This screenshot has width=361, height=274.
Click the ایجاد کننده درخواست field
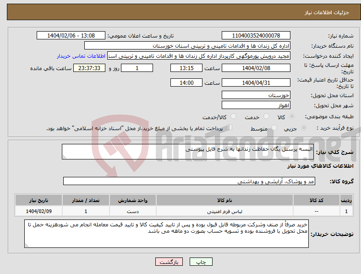pos(199,56)
